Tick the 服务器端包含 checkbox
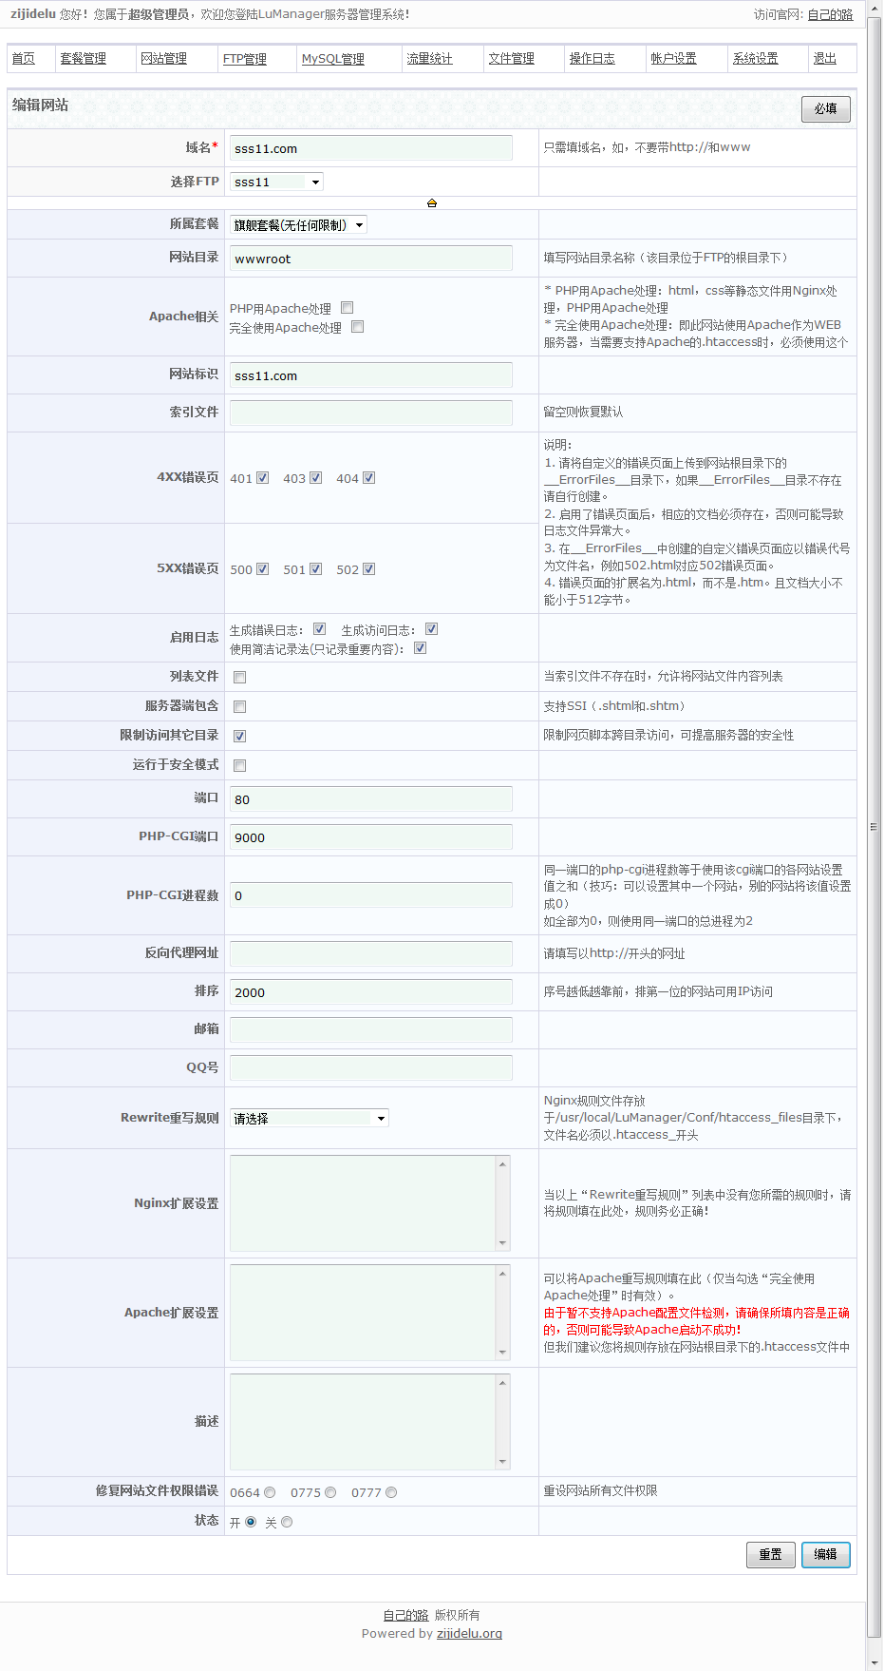This screenshot has width=884, height=1671. 240,707
